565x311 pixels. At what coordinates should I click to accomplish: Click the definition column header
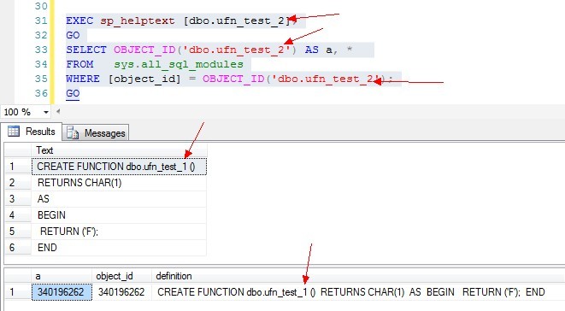click(x=174, y=276)
